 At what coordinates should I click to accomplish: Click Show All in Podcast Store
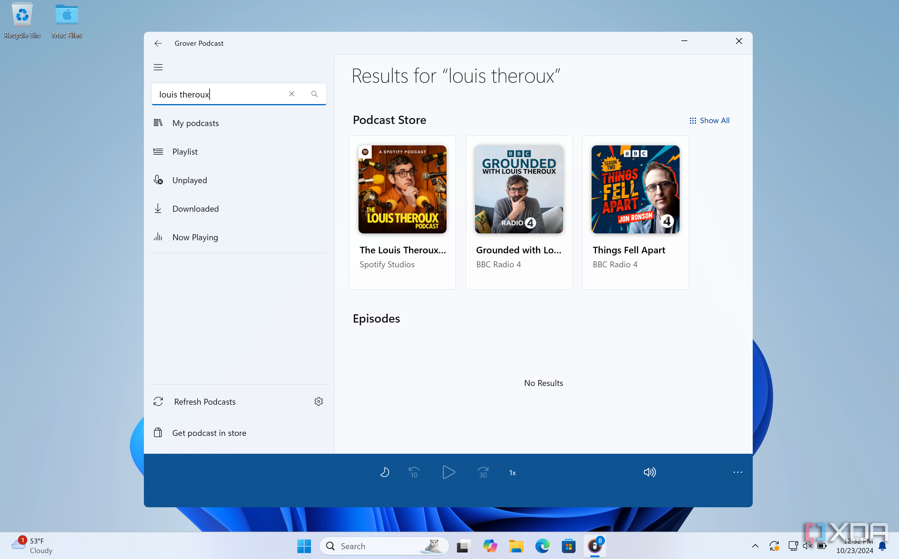coord(709,120)
